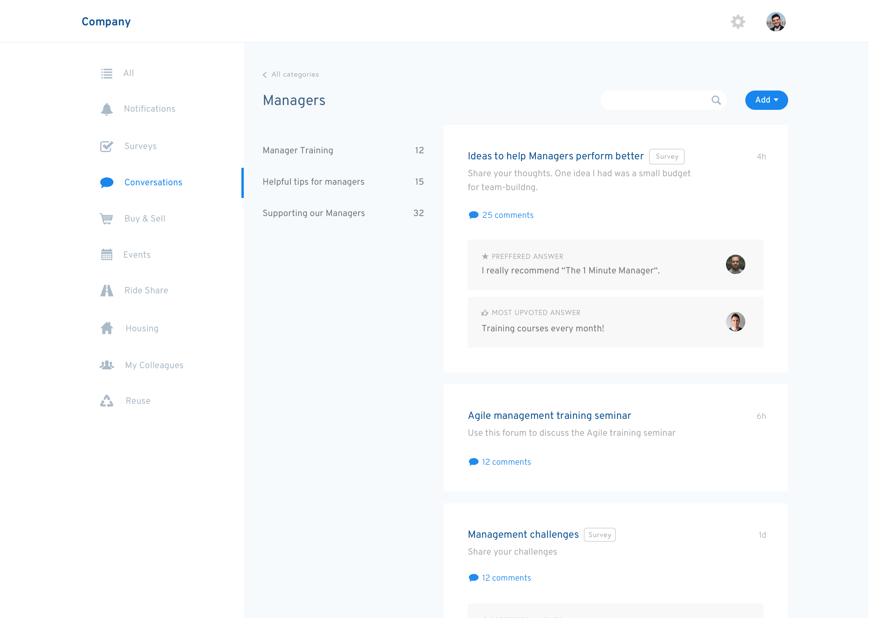
Task: Open the 25 comments link
Action: click(x=507, y=215)
